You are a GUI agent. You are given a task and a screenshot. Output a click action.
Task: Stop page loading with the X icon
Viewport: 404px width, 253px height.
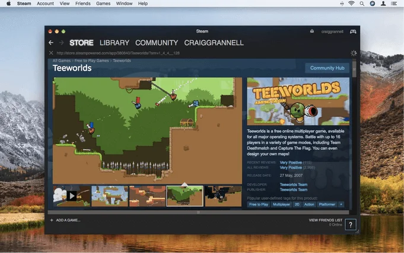pos(51,53)
